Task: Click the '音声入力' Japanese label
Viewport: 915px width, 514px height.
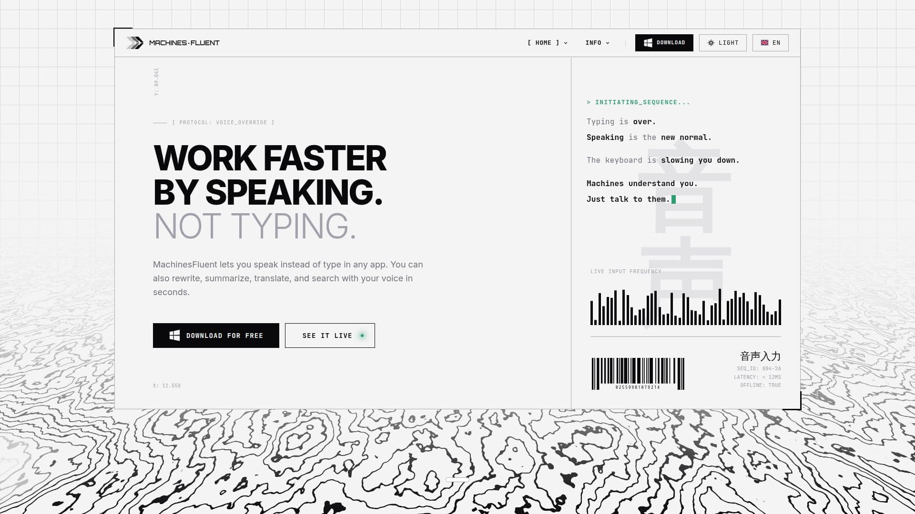Action: pos(760,356)
